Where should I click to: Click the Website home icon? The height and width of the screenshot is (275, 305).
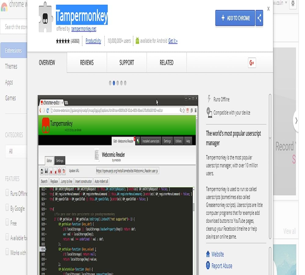tap(208, 254)
